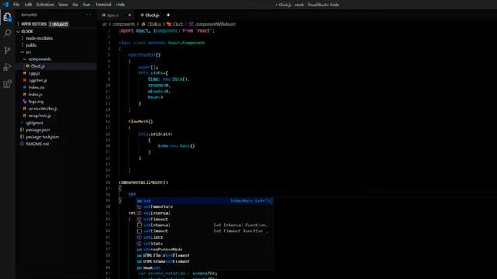
Task: Open the Source Control view icon
Action: coord(7,50)
